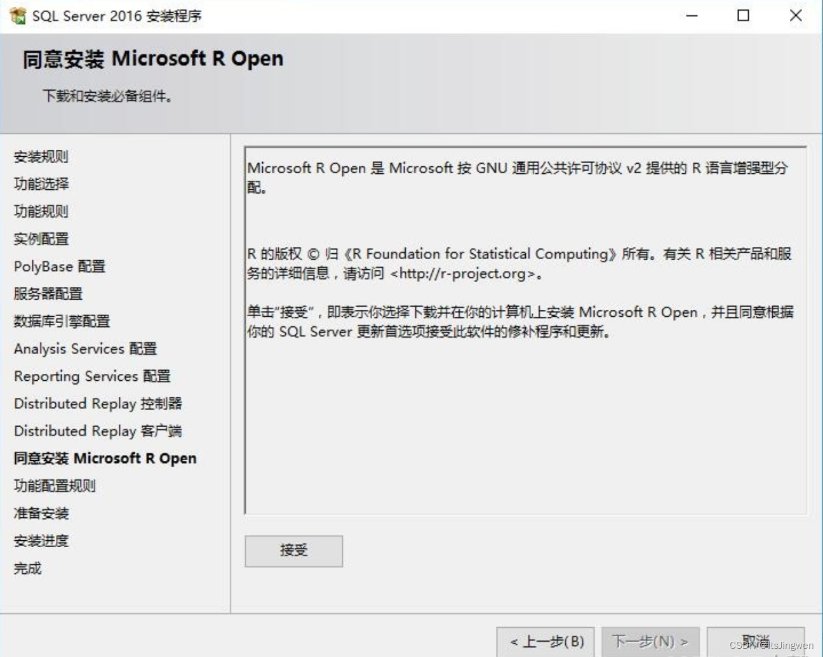Click the 下一步(N) next button

pyautogui.click(x=650, y=642)
